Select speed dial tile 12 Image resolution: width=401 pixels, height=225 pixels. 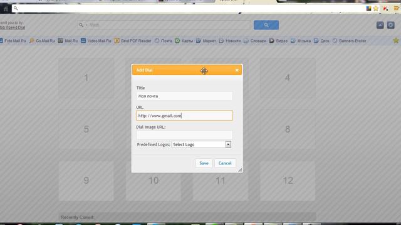(288, 181)
